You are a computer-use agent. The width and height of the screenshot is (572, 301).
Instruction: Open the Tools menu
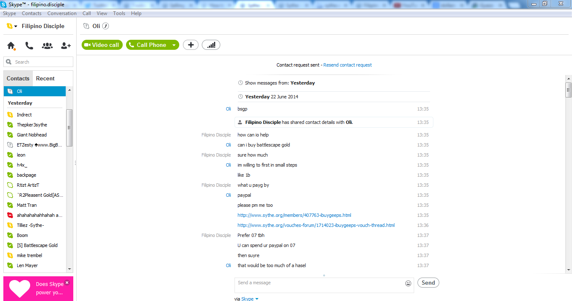pyautogui.click(x=119, y=13)
